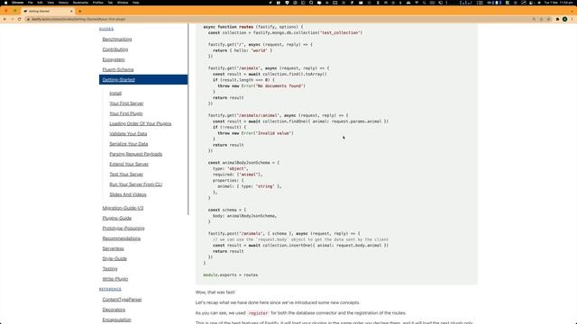Viewport: 577px width, 324px height.
Task: Open the Edit menu
Action: click(40, 3)
